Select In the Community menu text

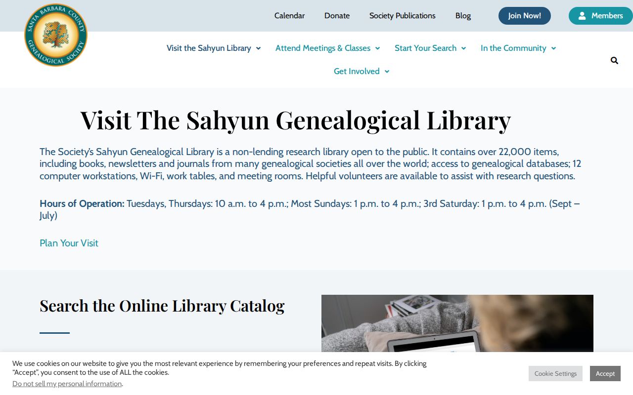pos(513,48)
